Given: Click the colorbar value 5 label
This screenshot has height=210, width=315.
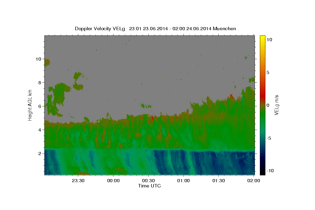Looking at the screenshot, I should click(x=268, y=72).
